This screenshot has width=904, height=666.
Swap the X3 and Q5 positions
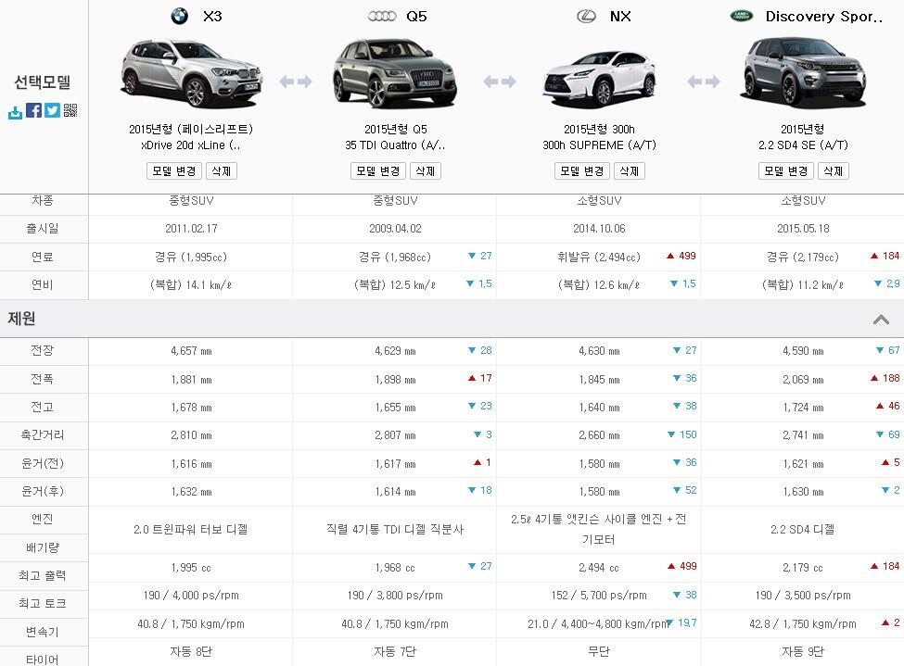[296, 82]
